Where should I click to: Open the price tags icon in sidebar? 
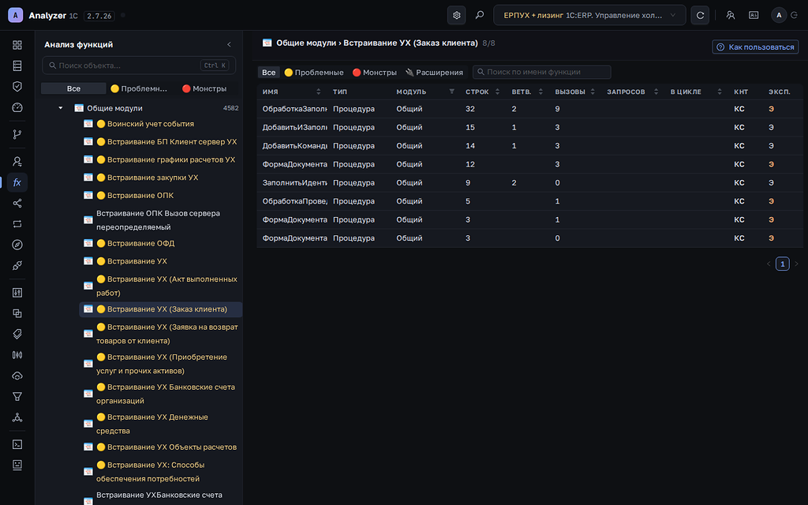tap(17, 334)
